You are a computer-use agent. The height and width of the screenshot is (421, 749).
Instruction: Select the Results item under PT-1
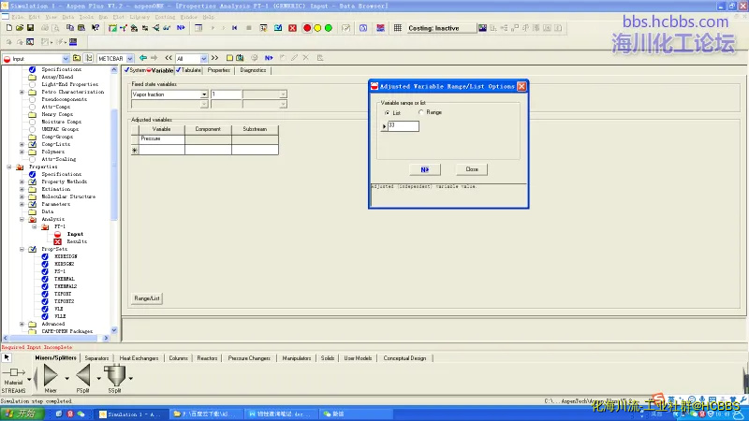[77, 241]
